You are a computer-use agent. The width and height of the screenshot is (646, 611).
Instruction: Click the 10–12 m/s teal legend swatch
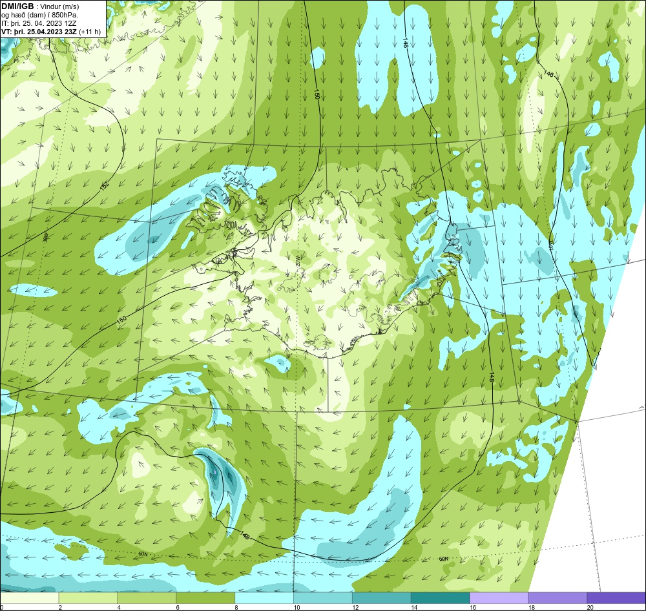coord(323,597)
